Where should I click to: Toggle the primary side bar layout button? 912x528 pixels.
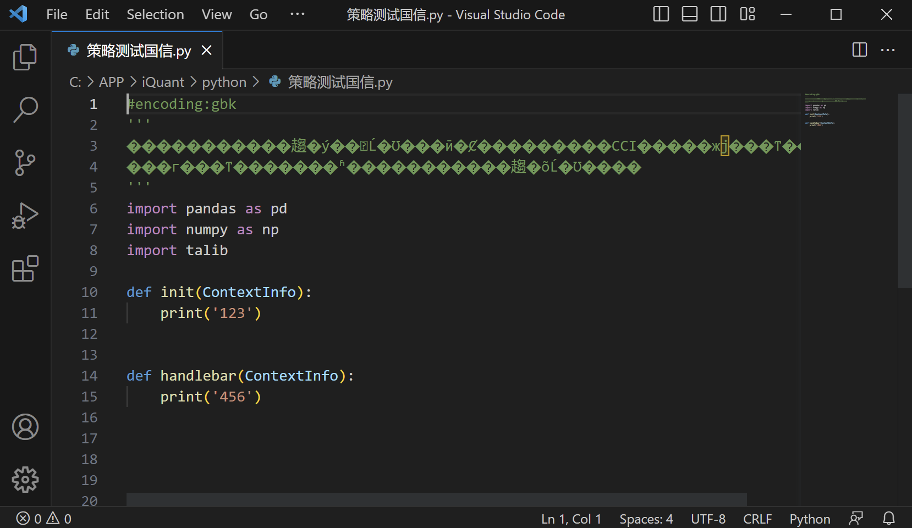pos(661,14)
